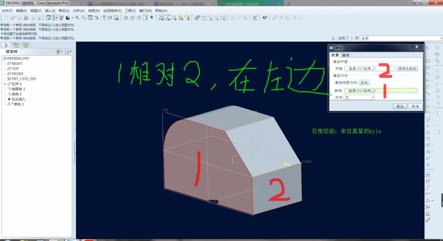
Task: Switch to the favorites navigator tab
Action: (x=25, y=45)
